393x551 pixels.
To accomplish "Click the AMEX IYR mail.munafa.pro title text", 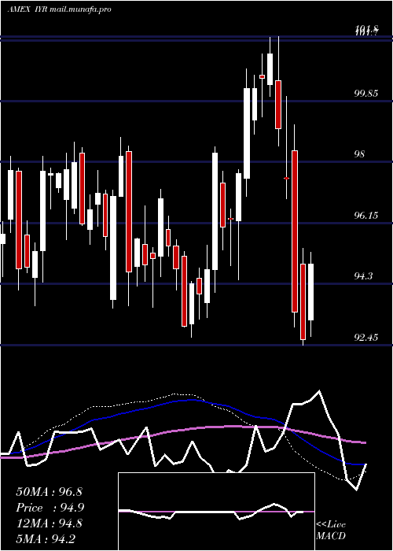I will pos(59,9).
